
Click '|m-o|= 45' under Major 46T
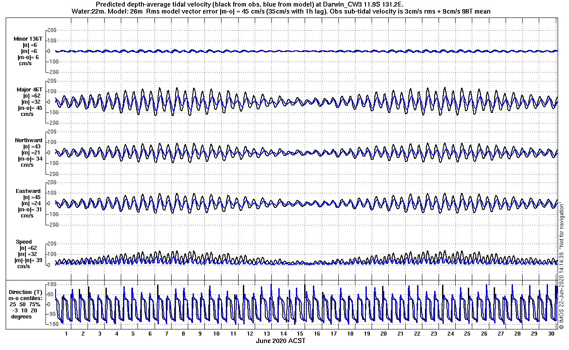pyautogui.click(x=30, y=108)
